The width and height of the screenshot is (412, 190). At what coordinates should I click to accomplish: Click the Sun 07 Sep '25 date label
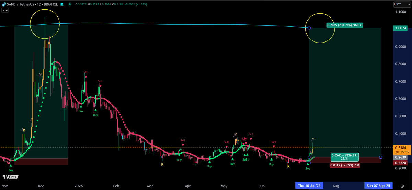point(378,186)
